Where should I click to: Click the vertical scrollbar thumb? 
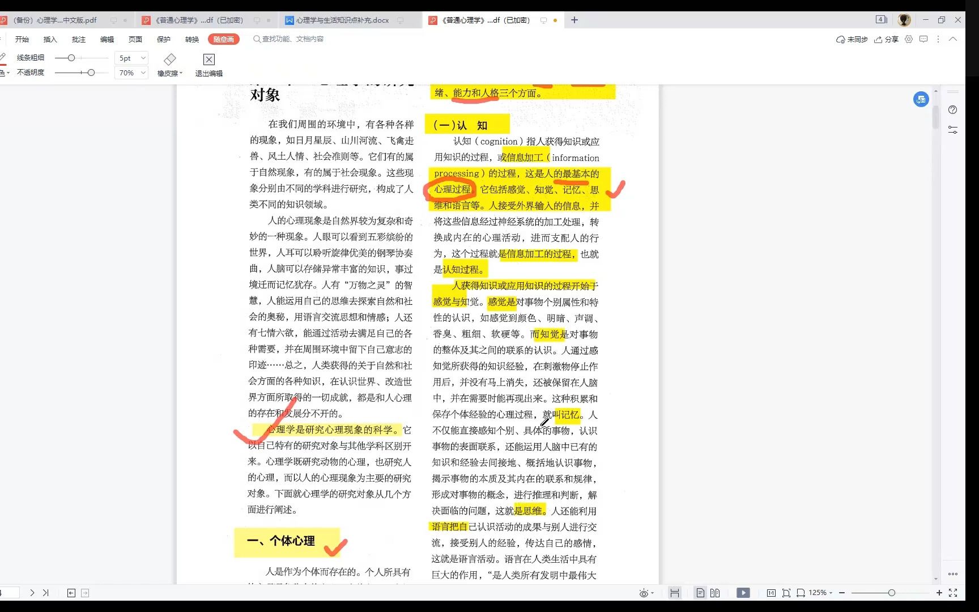point(935,116)
